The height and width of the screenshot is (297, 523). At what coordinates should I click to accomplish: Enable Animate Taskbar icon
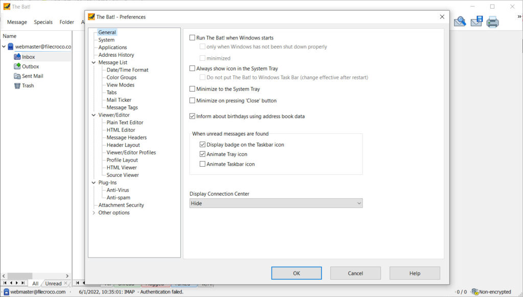coord(202,164)
